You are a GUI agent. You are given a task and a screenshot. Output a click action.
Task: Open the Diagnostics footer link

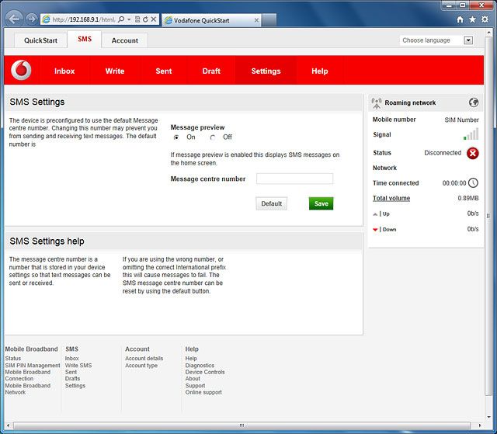click(x=200, y=365)
